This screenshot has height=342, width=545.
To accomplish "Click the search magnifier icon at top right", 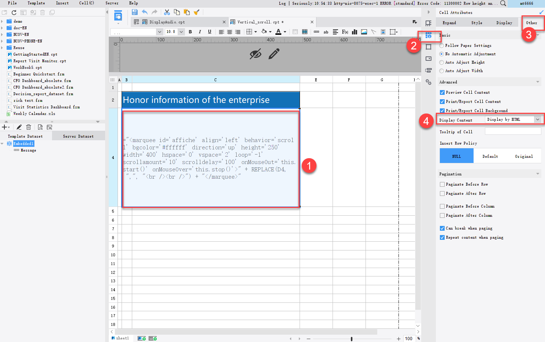I will tap(503, 3).
